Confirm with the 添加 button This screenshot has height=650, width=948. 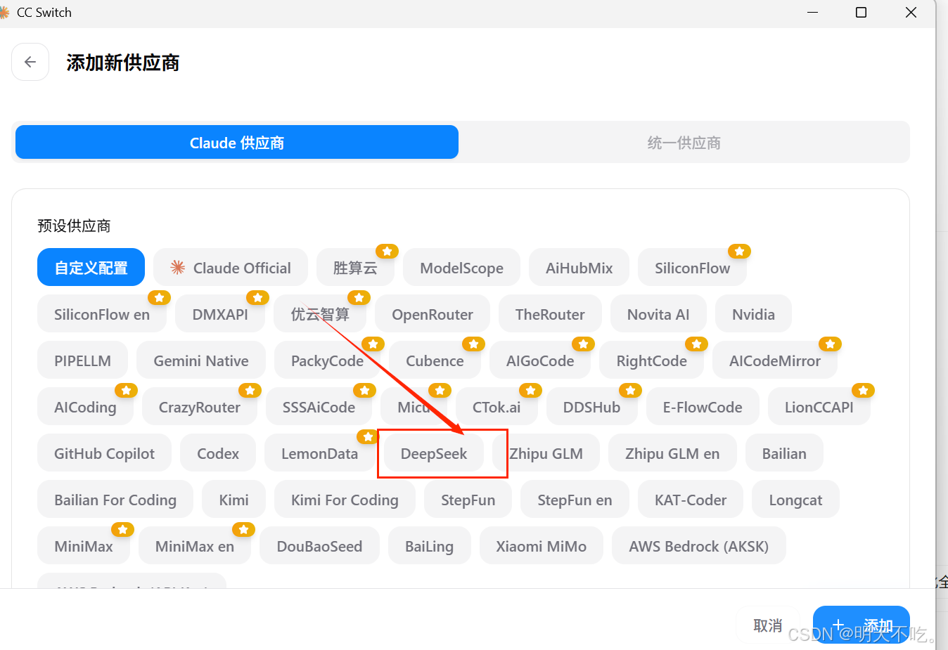pos(861,625)
